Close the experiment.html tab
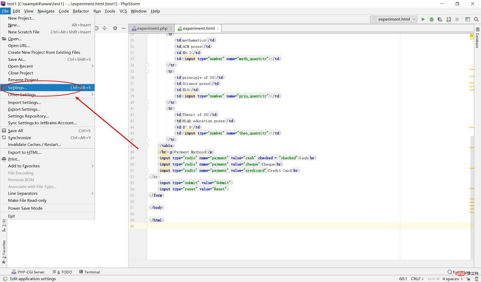The height and width of the screenshot is (282, 481). [x=218, y=28]
